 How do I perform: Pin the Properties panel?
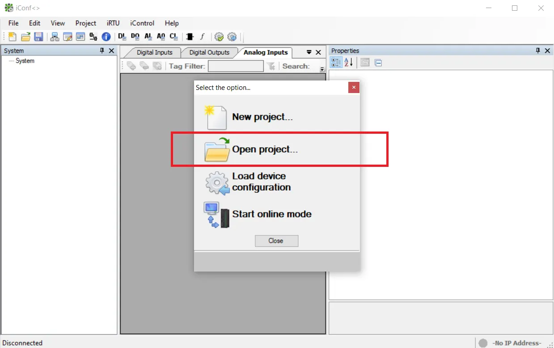coord(538,51)
